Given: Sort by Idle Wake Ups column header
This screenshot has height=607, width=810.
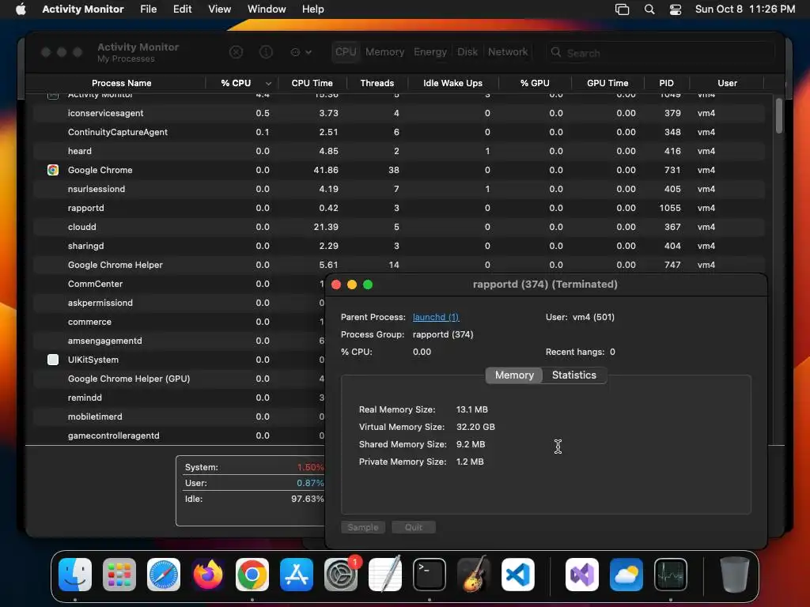Looking at the screenshot, I should coord(452,83).
